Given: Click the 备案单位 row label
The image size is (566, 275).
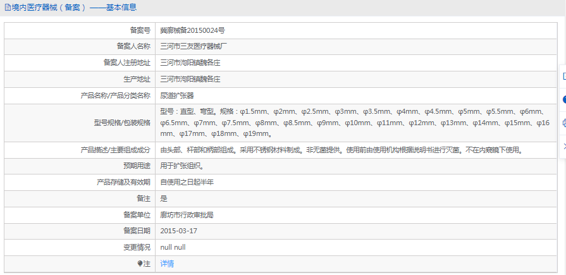Looking at the screenshot, I should point(137,215).
